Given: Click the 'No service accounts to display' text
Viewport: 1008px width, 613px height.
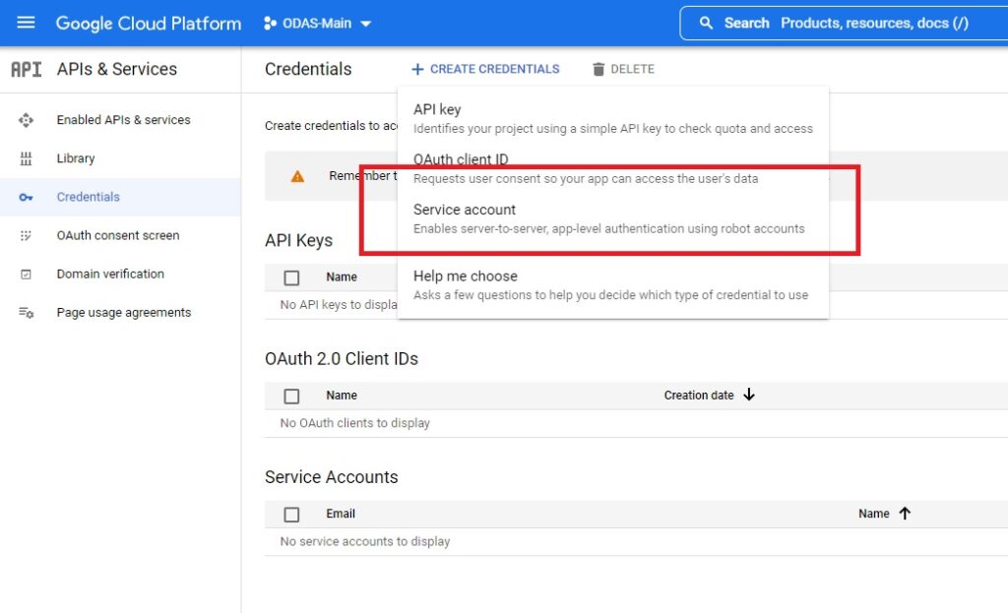Looking at the screenshot, I should (365, 542).
